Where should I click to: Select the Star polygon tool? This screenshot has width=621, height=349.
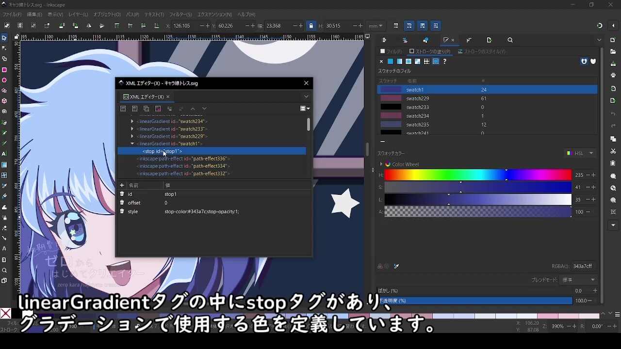click(4, 91)
